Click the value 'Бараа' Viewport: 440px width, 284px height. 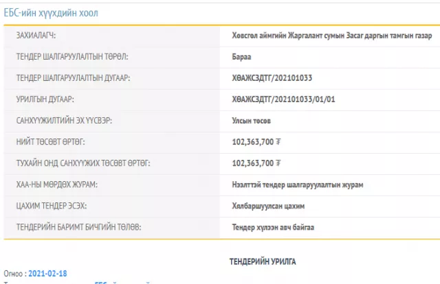pyautogui.click(x=241, y=57)
